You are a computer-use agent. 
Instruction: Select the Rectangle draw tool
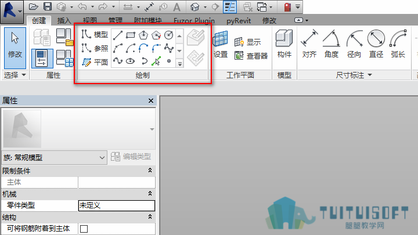pyautogui.click(x=131, y=35)
